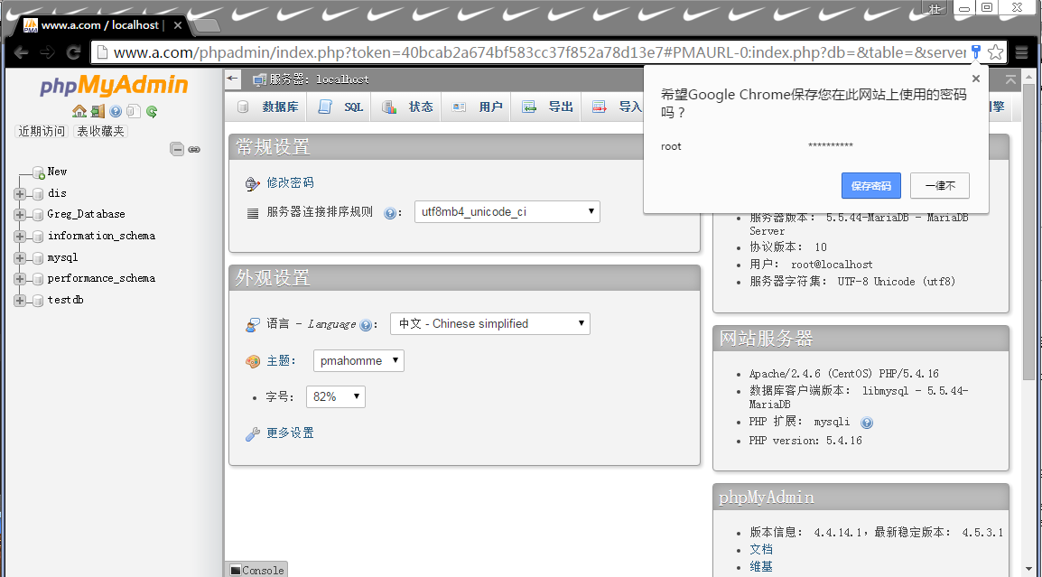Go back with the browser back arrow

coord(22,51)
